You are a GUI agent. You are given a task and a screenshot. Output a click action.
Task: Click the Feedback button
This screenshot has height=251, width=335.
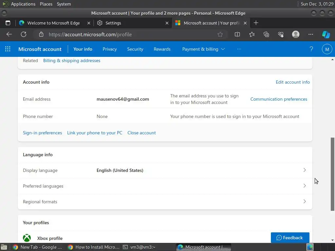290,238
